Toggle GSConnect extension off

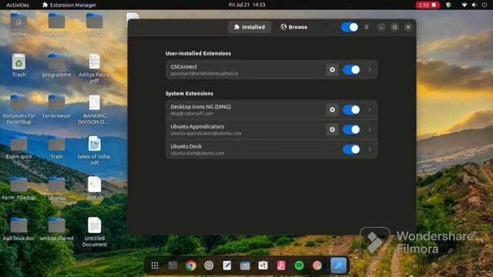[351, 70]
